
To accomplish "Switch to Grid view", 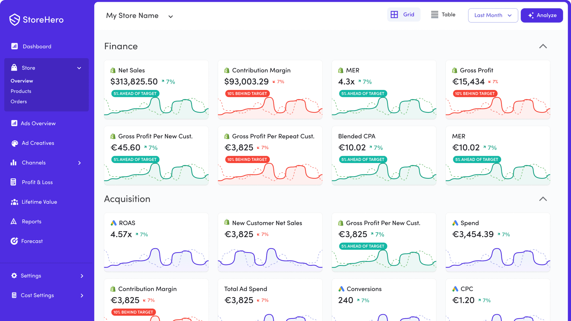I will [x=404, y=15].
